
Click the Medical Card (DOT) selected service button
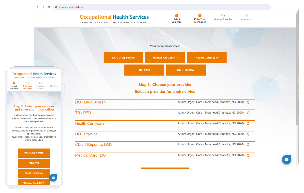[165, 58]
